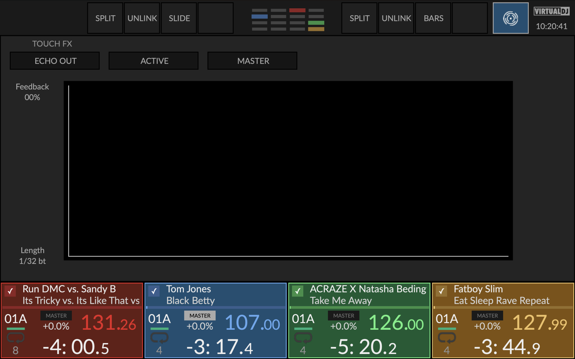Open the ECHO OUT effect selector

click(55, 60)
